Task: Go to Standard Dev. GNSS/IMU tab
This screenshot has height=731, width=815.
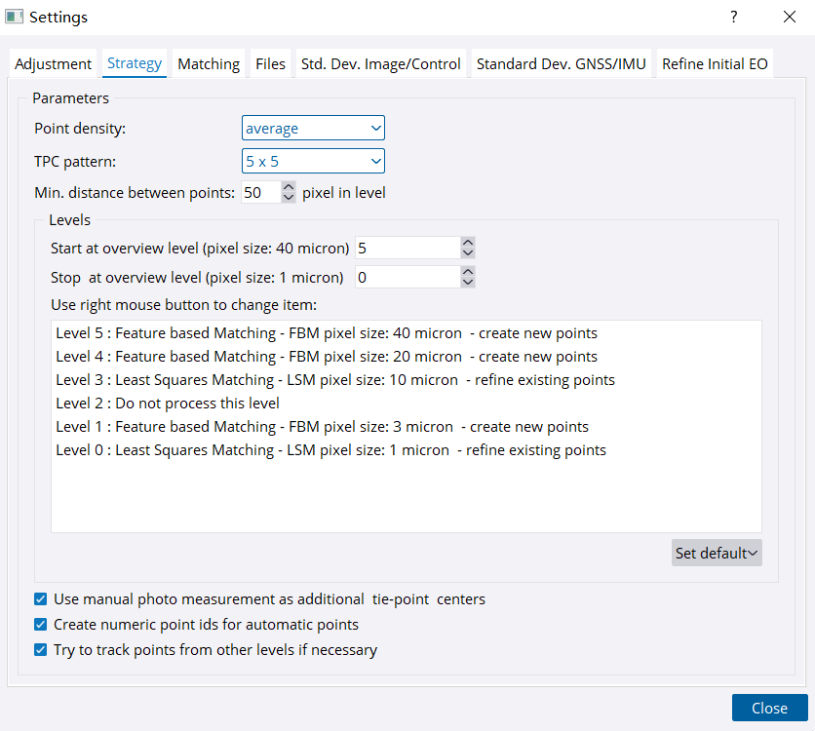Action: (562, 64)
